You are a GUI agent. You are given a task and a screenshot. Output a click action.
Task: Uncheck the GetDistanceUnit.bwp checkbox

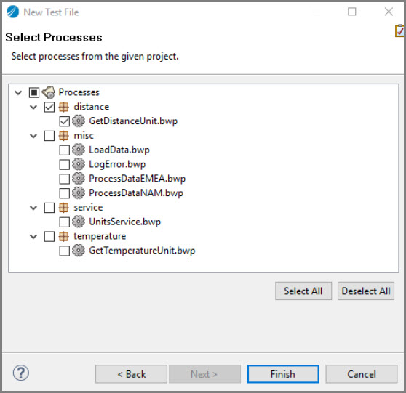65,121
